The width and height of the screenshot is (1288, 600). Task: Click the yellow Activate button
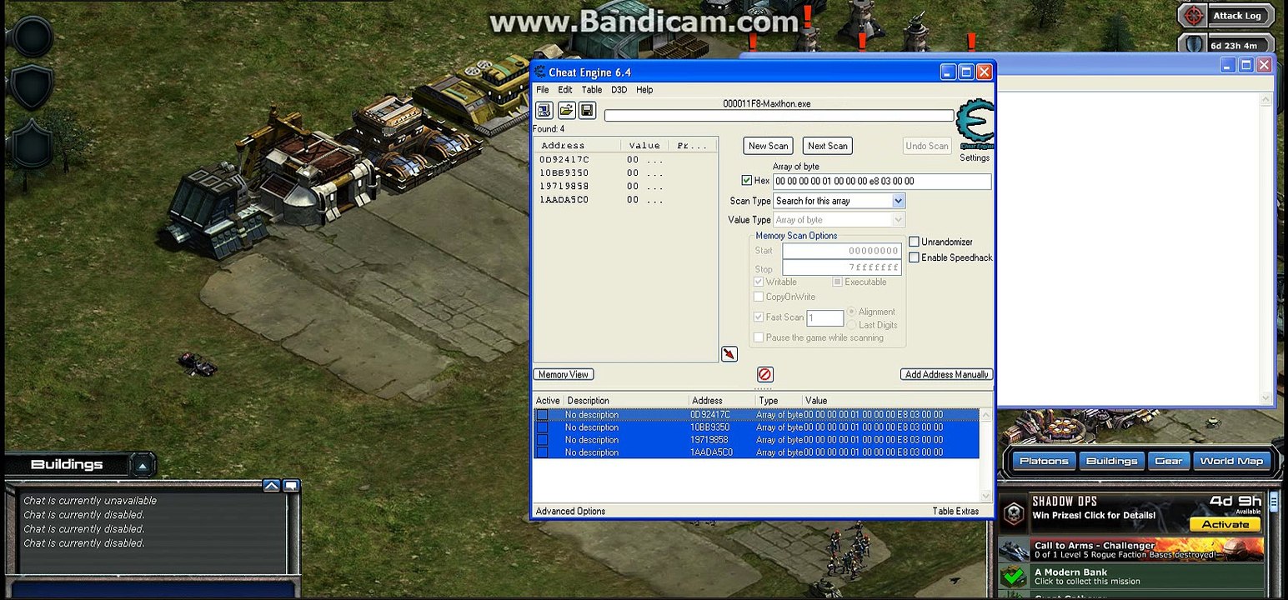pos(1225,524)
